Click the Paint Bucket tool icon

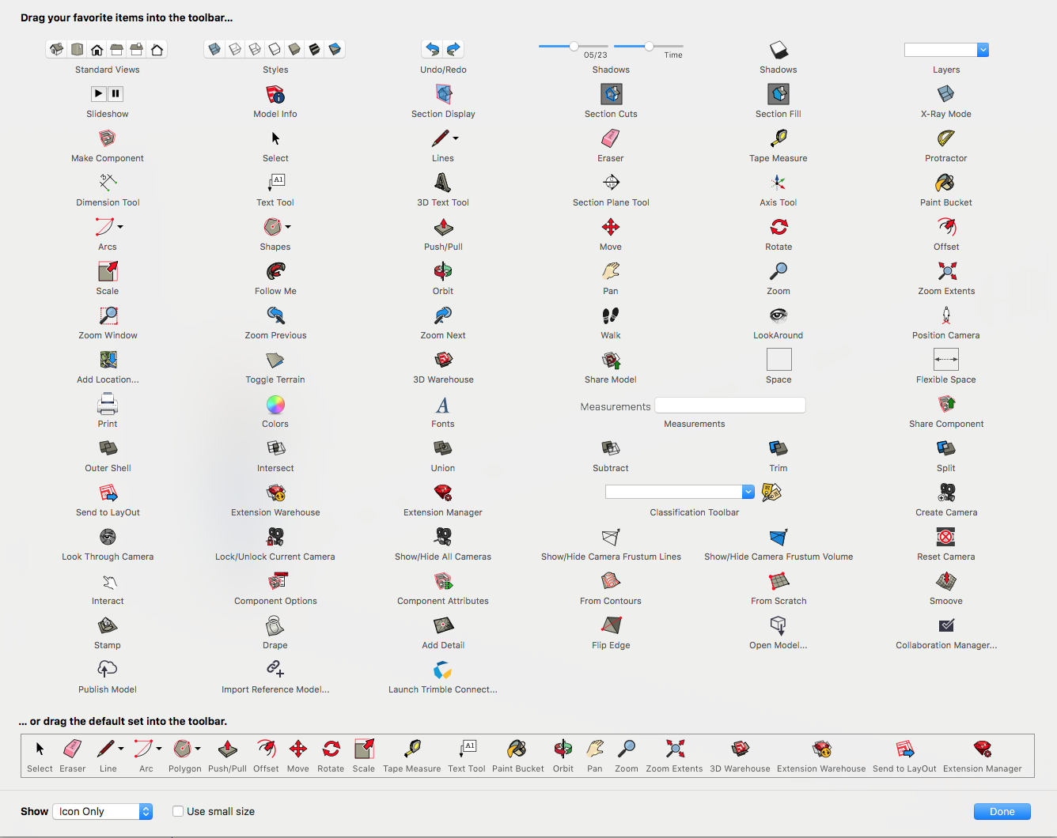(945, 184)
